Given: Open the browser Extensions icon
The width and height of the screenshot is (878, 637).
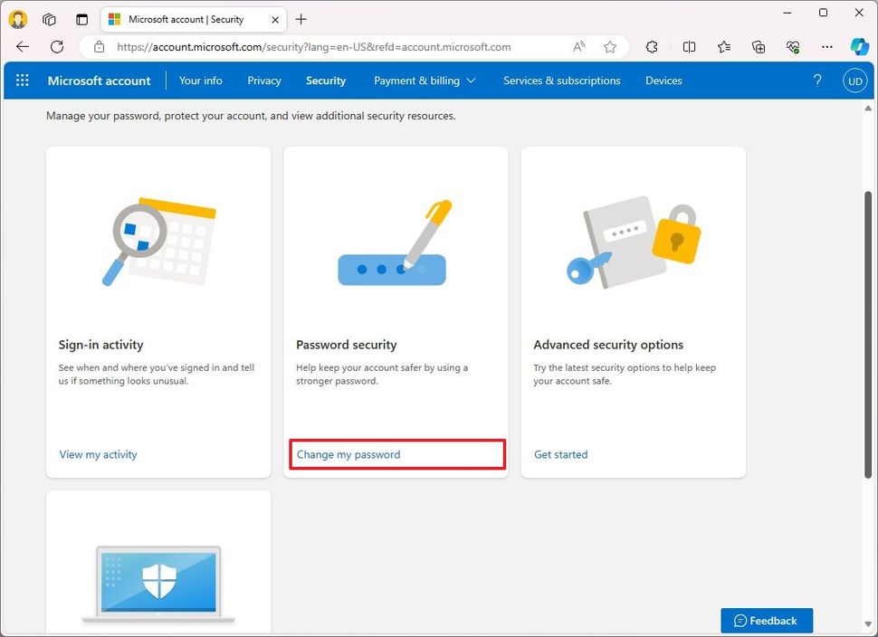Looking at the screenshot, I should pyautogui.click(x=652, y=46).
